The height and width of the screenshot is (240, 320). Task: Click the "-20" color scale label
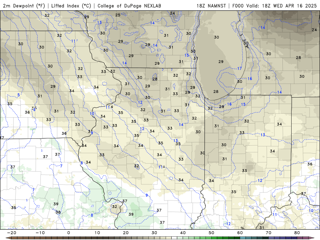pyautogui.click(x=12, y=233)
